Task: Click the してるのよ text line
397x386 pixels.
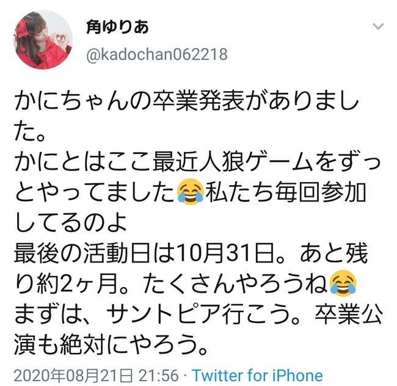Action: (70, 223)
